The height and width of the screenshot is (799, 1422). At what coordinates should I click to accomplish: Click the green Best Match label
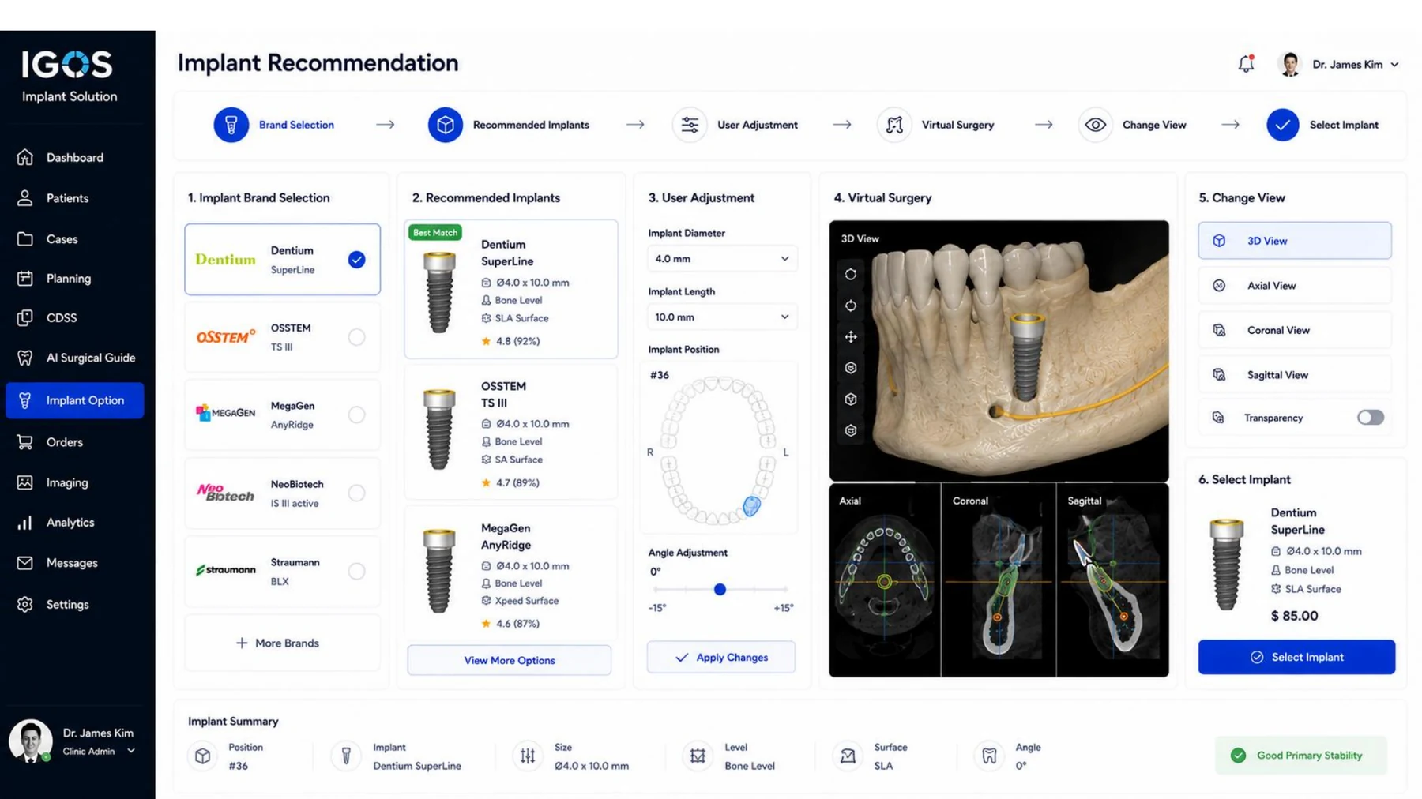click(x=435, y=232)
